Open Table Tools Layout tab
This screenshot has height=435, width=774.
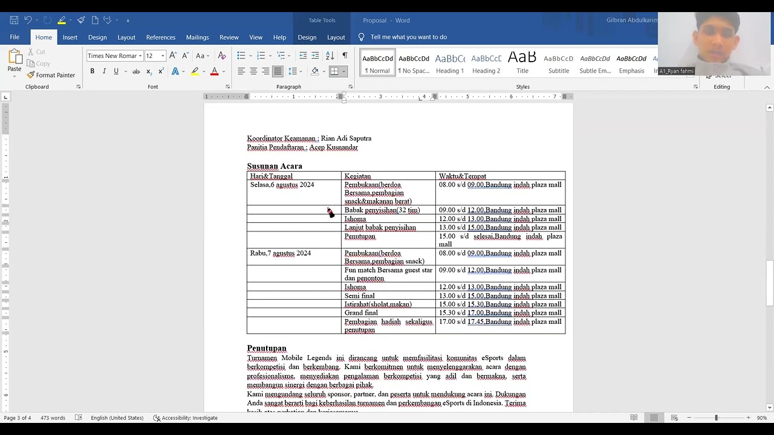click(x=336, y=37)
